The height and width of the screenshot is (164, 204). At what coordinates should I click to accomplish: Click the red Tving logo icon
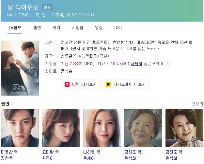point(67,84)
